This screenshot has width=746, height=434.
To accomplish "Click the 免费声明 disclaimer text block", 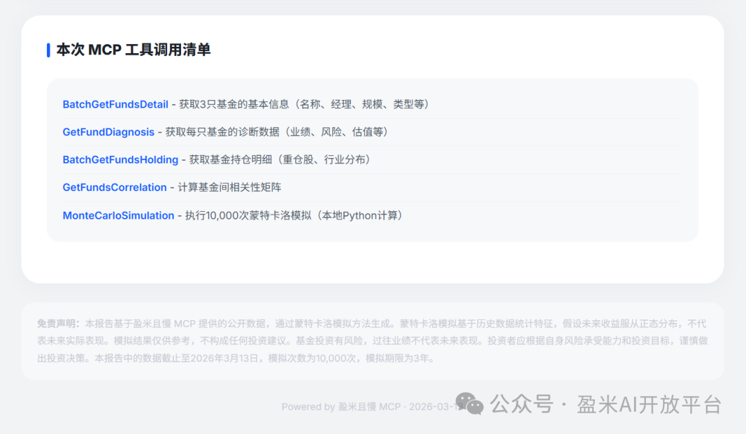I will 373,339.
